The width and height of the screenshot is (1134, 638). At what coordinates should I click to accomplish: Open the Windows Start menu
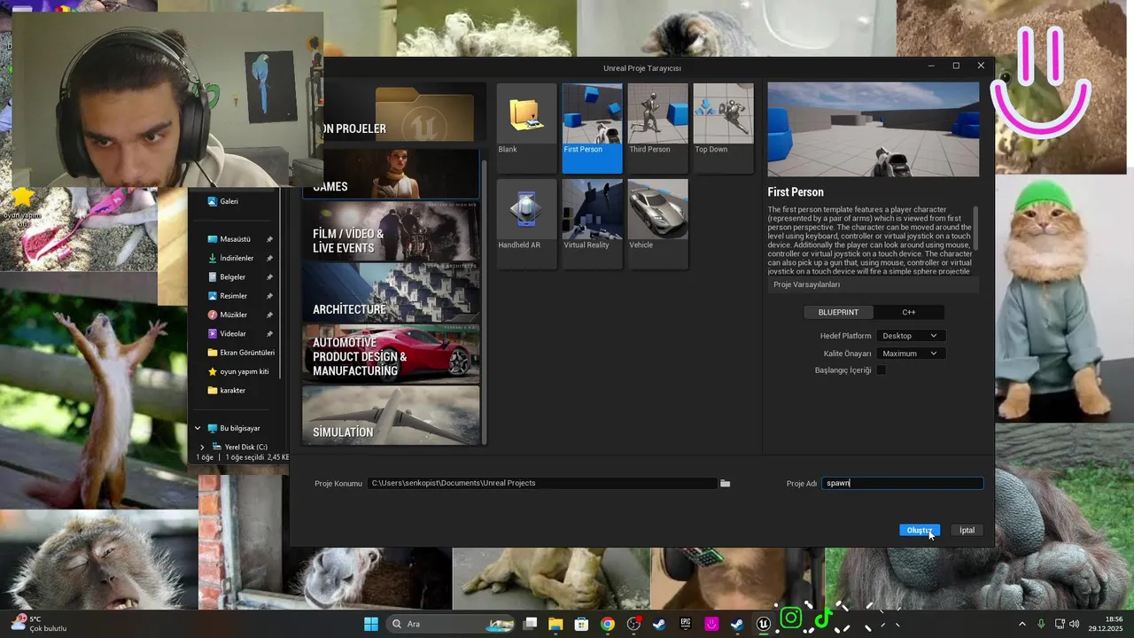click(x=371, y=624)
